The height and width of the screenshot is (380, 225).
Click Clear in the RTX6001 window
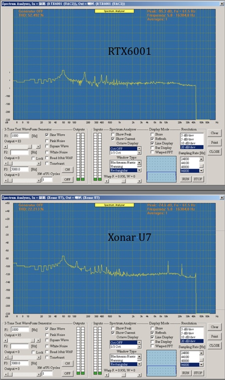pyautogui.click(x=214, y=133)
